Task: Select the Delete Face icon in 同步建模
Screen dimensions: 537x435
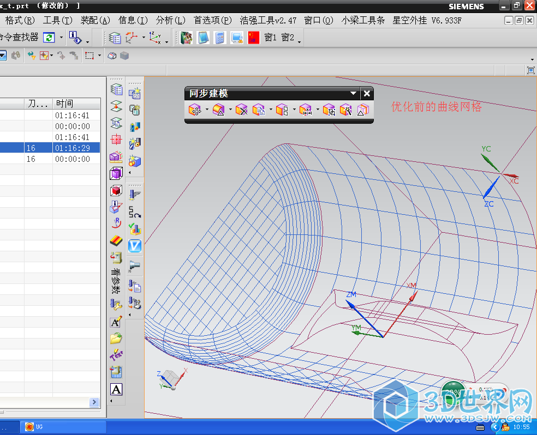Action: (x=241, y=110)
